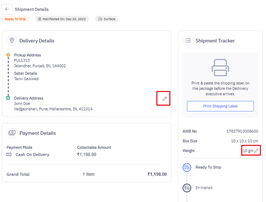266x202 pixels.
Task: Click the AWB No label
Action: tap(190, 131)
